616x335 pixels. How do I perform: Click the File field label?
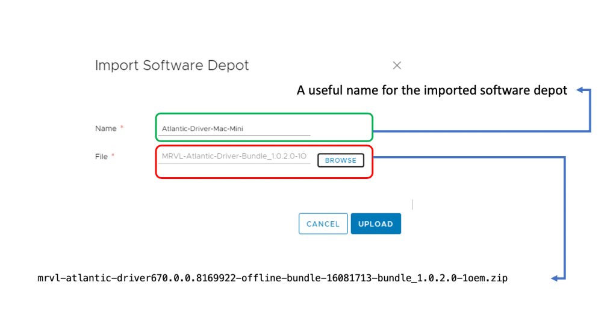pyautogui.click(x=101, y=157)
